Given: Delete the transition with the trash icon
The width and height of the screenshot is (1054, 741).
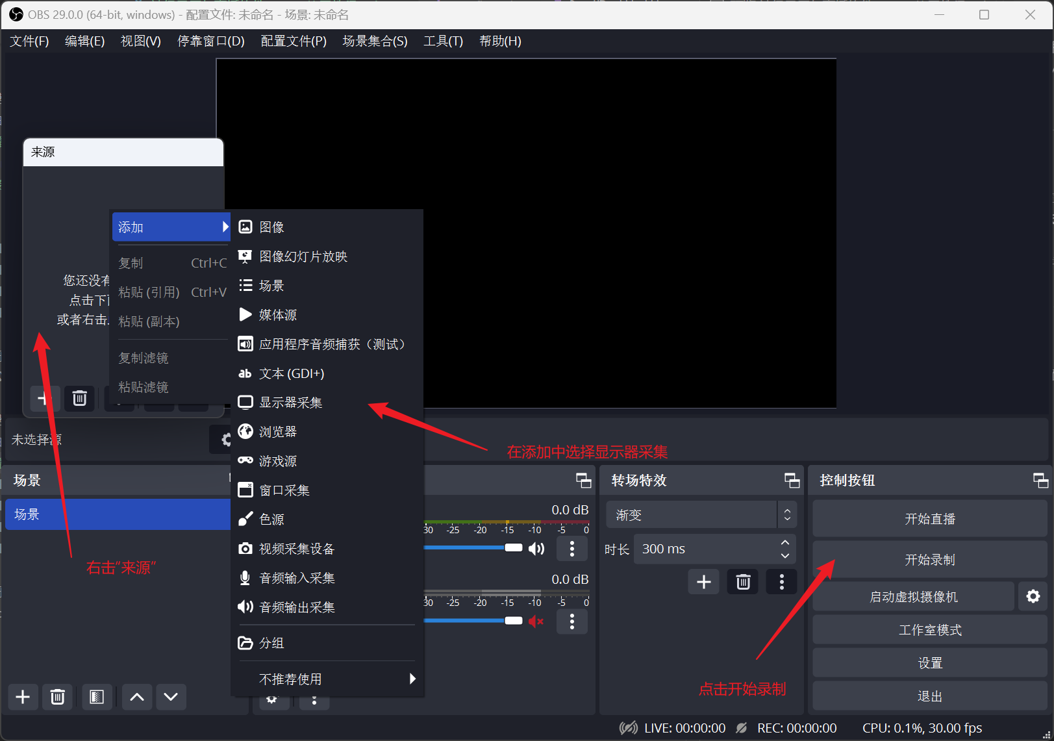Looking at the screenshot, I should (x=743, y=582).
